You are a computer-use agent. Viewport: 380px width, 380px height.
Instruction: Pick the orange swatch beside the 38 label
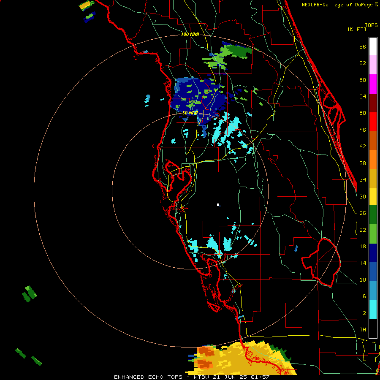click(373, 160)
